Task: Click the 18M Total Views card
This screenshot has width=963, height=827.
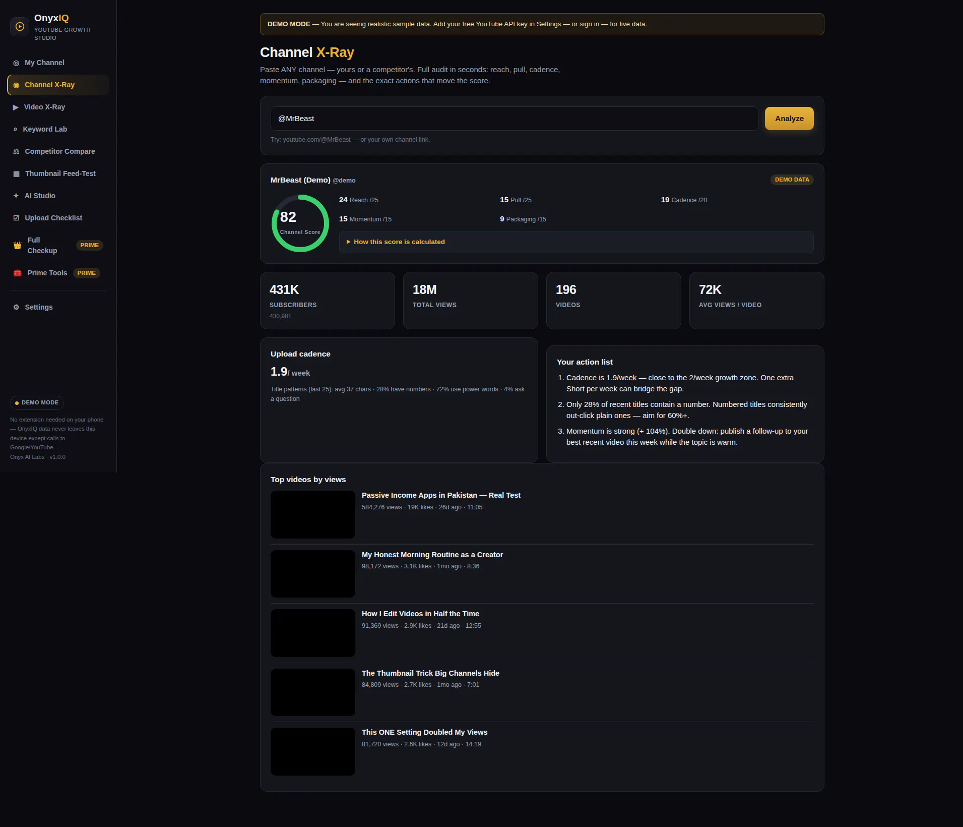Action: pos(471,301)
